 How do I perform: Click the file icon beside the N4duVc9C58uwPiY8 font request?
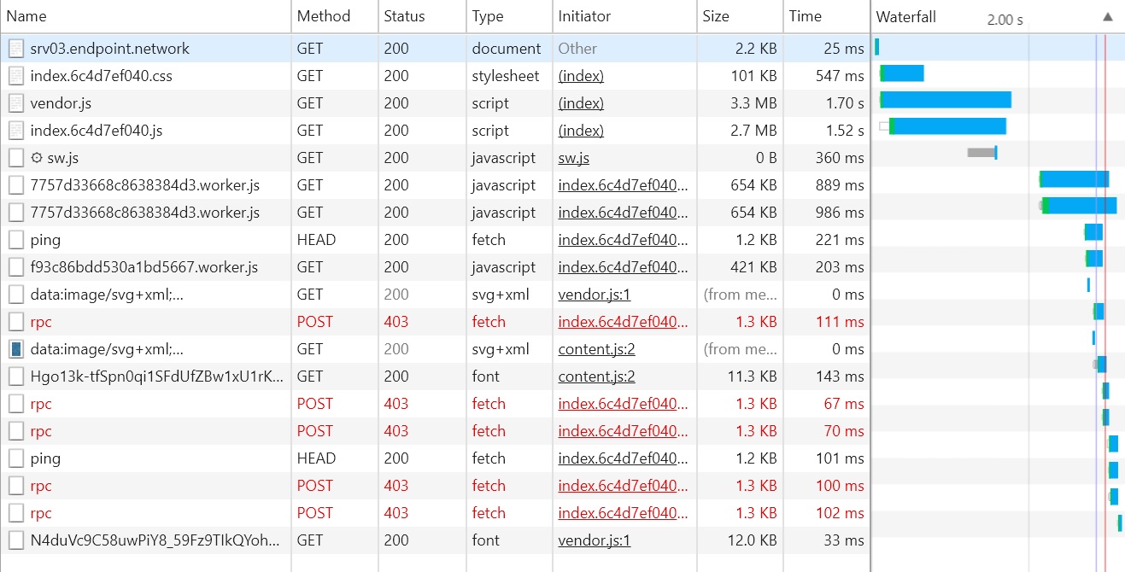(15, 540)
